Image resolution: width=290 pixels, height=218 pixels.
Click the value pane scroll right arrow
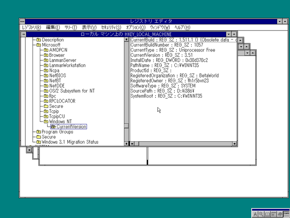point(235,144)
